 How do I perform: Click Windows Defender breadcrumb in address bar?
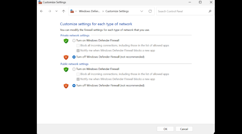click(x=89, y=11)
